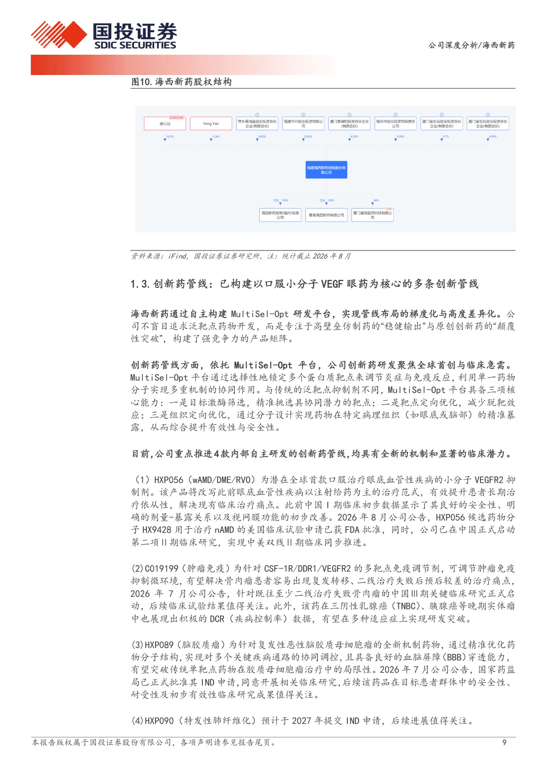This screenshot has width=547, height=774.
Task: Click the blue 福建海西新药创制股份有限公司 box
Action: (x=327, y=170)
